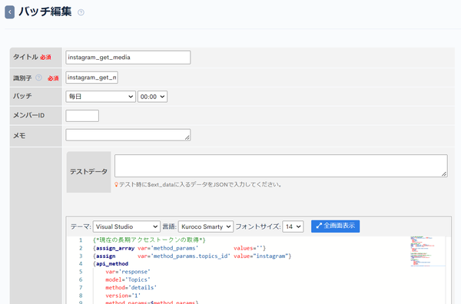Open the font size 14 dropdown
461x304 pixels.
[293, 226]
